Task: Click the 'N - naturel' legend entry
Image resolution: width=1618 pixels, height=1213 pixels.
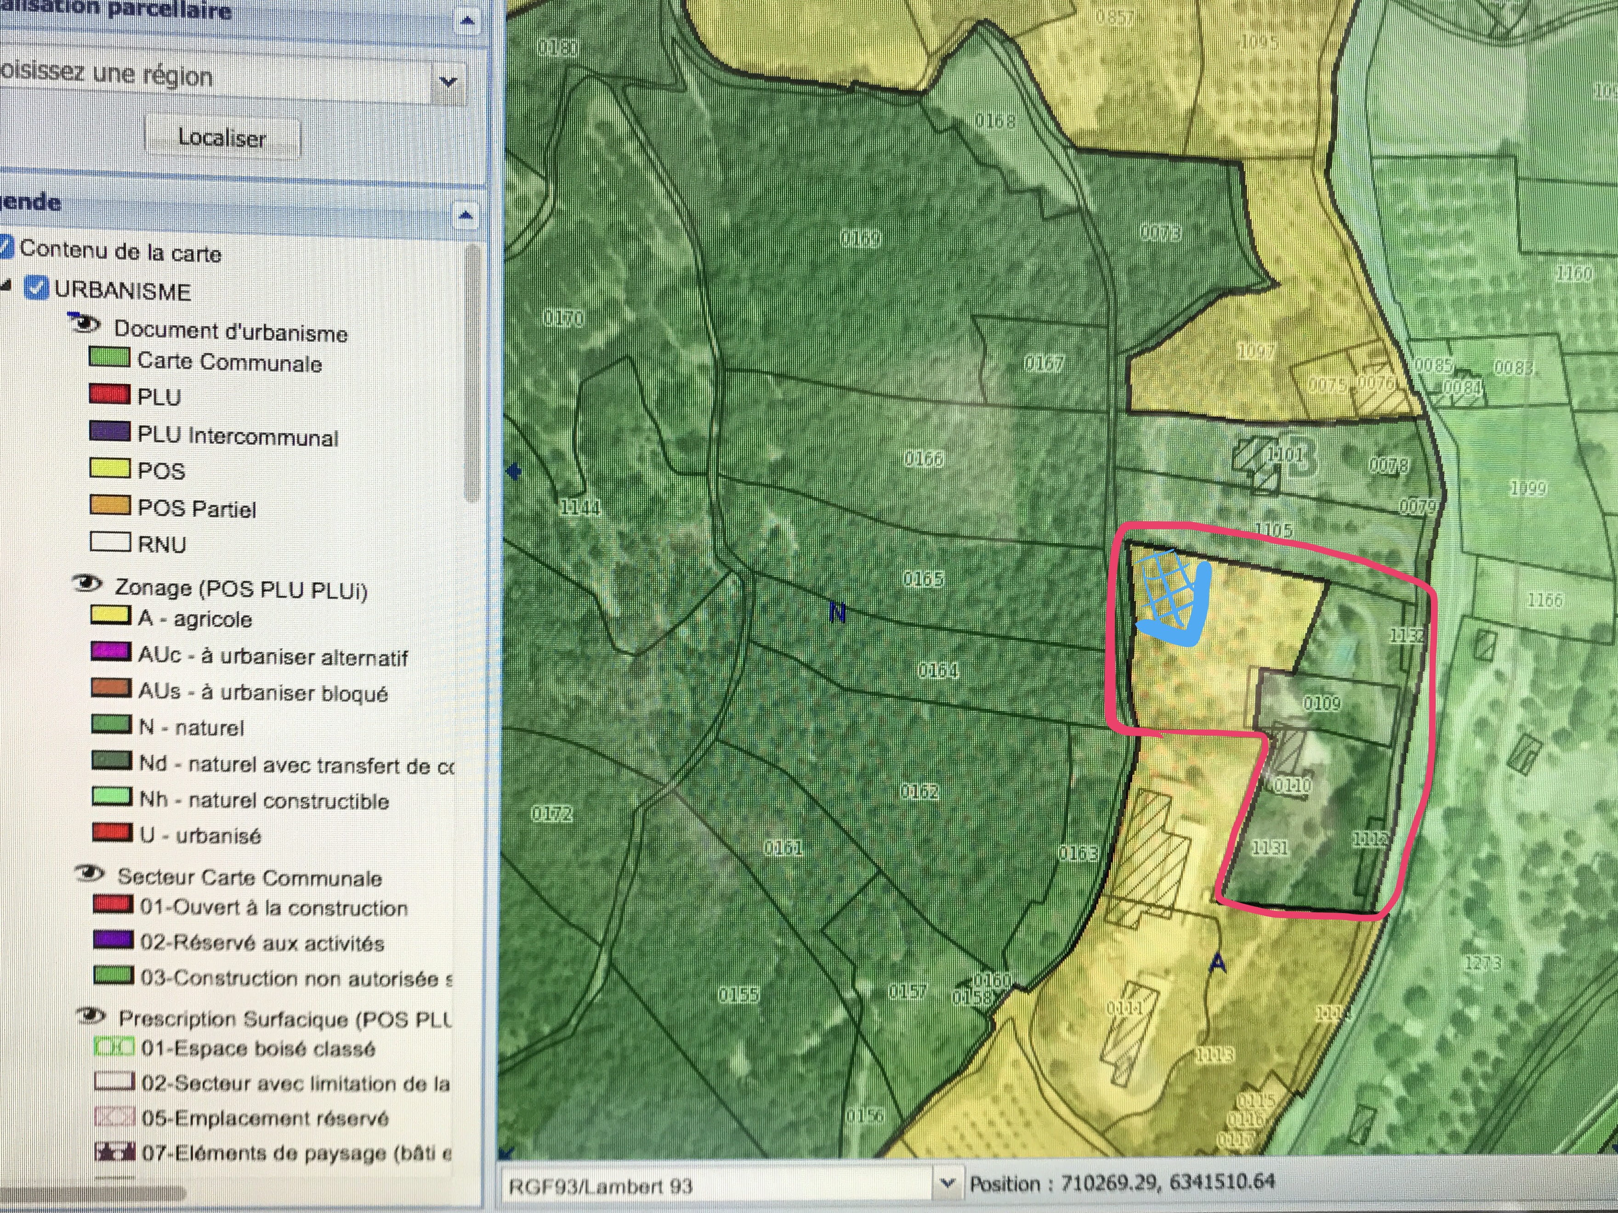Action: click(190, 728)
